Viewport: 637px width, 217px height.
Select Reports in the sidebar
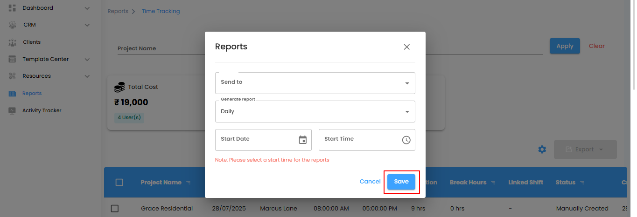[32, 93]
